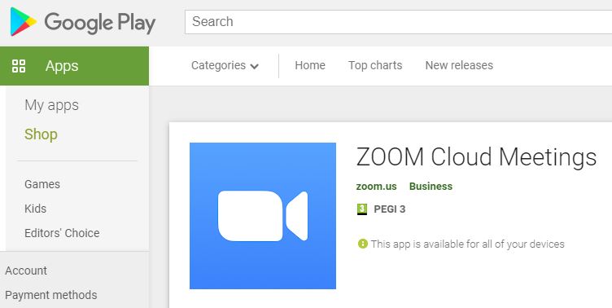Open the ZOOM Cloud Meetings app icon
This screenshot has width=612, height=308.
(x=263, y=216)
